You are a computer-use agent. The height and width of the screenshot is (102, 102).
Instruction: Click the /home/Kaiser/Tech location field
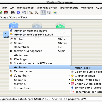point(51,18)
